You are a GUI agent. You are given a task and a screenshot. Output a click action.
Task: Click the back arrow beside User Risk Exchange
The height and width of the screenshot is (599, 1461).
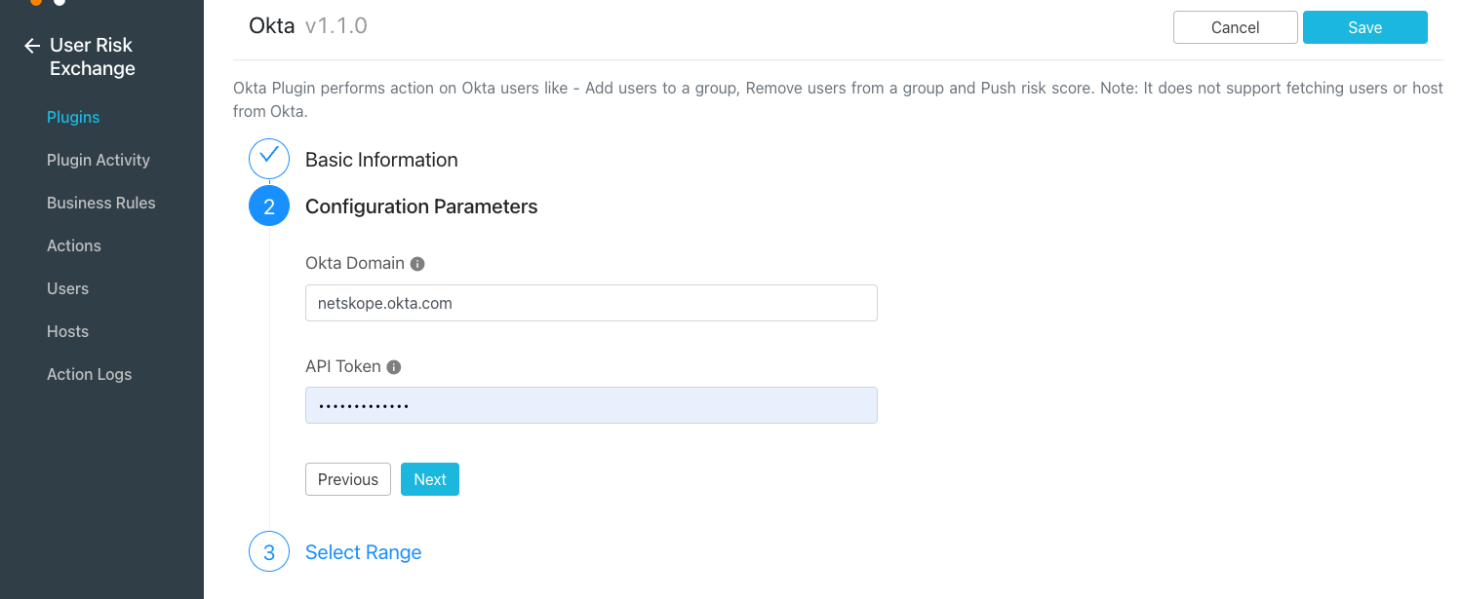[x=32, y=46]
